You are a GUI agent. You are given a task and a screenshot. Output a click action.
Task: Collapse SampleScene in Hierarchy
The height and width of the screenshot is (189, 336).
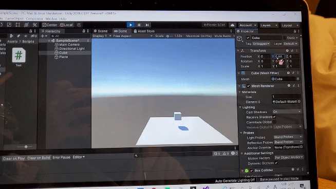[x=49, y=41]
